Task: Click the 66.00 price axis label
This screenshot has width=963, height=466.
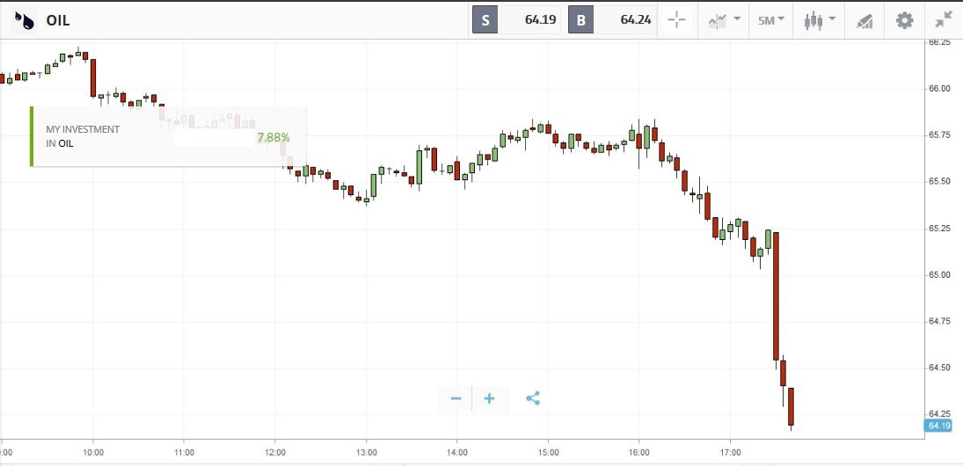Action: pos(939,89)
